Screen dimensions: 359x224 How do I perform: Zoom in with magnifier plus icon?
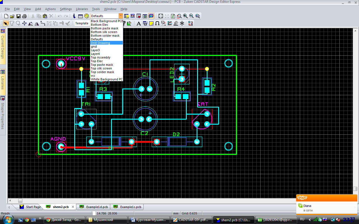[x=185, y=16]
